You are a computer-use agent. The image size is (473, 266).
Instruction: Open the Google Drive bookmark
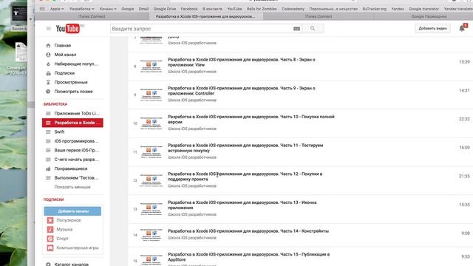pyautogui.click(x=165, y=9)
